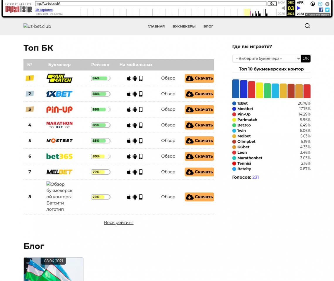The width and height of the screenshot is (334, 281).
Task: Click Olimpbet legend entry
Action: pyautogui.click(x=271, y=141)
